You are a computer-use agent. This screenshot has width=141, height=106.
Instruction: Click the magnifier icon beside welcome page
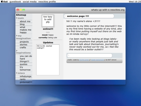(x=65, y=16)
